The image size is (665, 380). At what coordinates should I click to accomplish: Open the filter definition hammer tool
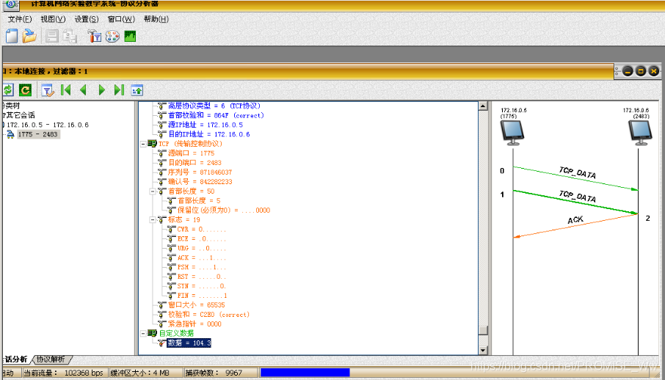click(x=94, y=36)
